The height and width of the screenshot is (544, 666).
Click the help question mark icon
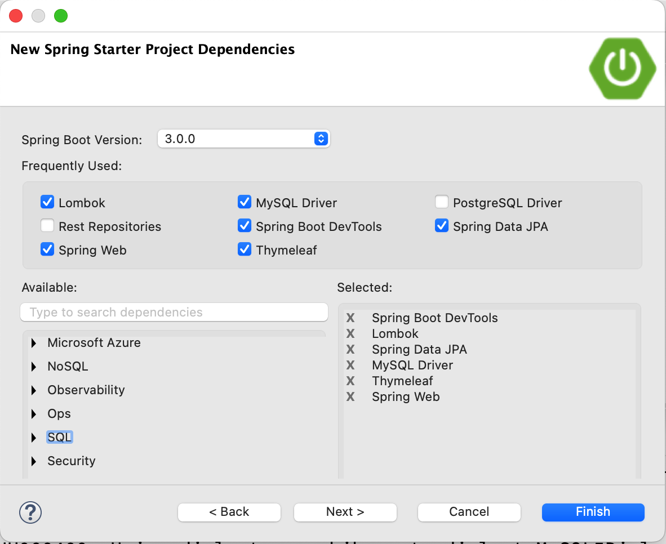pyautogui.click(x=30, y=512)
